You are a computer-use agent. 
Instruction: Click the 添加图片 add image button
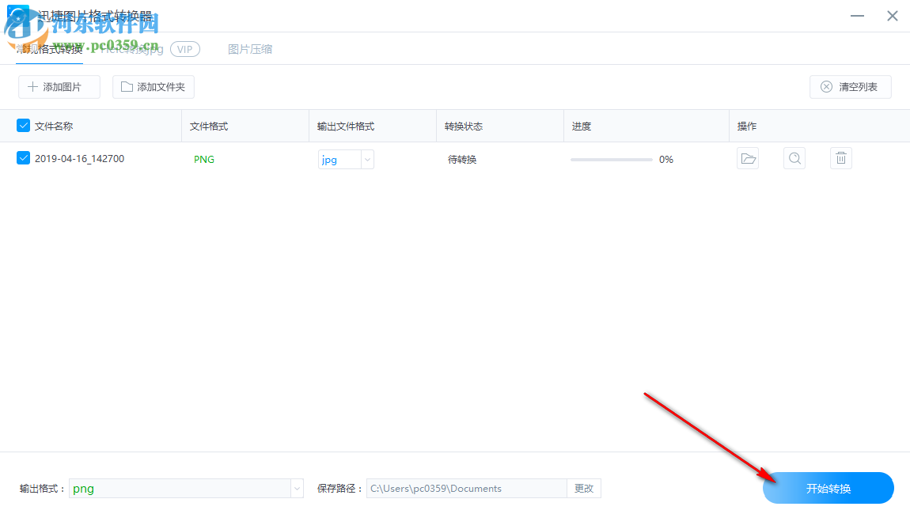(x=59, y=87)
